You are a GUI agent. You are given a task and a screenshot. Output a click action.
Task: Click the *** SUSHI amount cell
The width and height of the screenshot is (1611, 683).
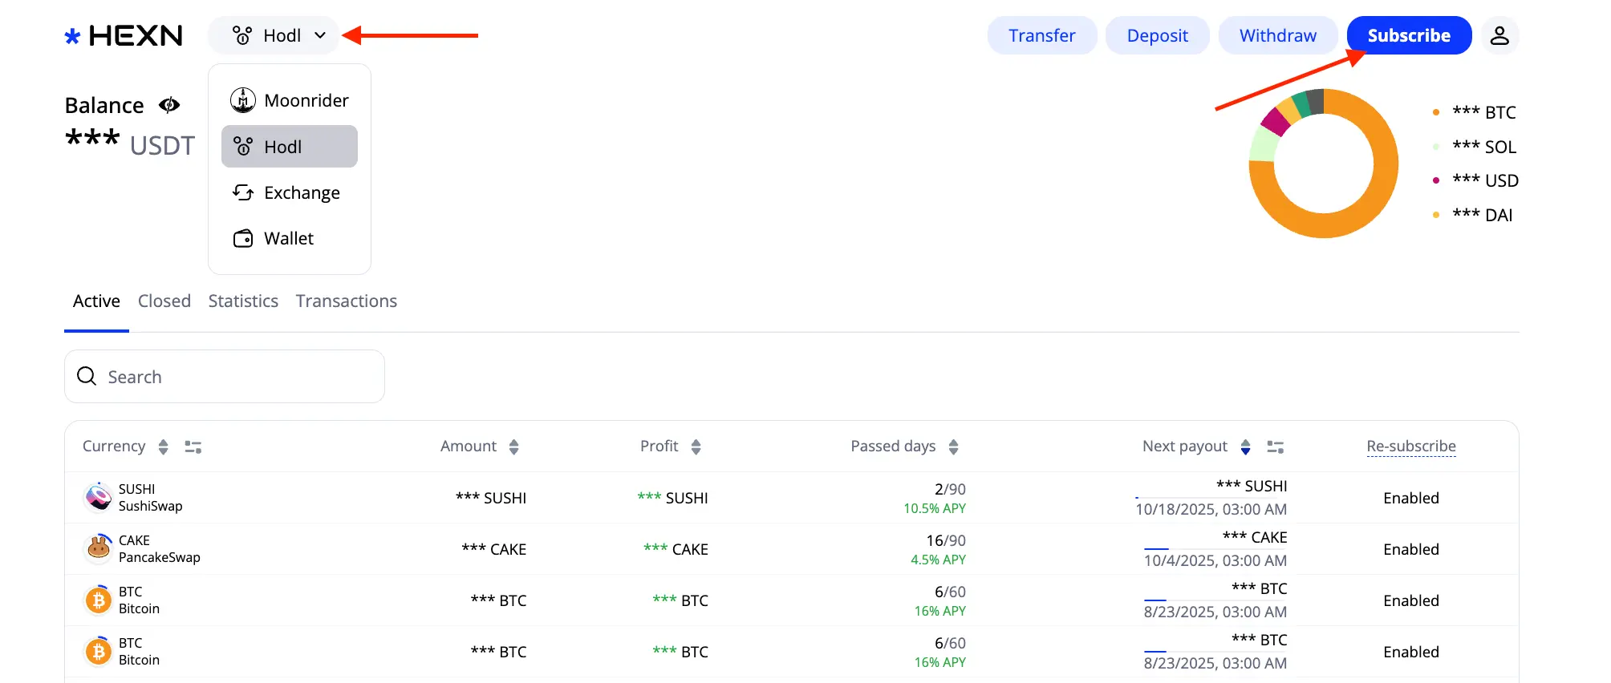491,498
